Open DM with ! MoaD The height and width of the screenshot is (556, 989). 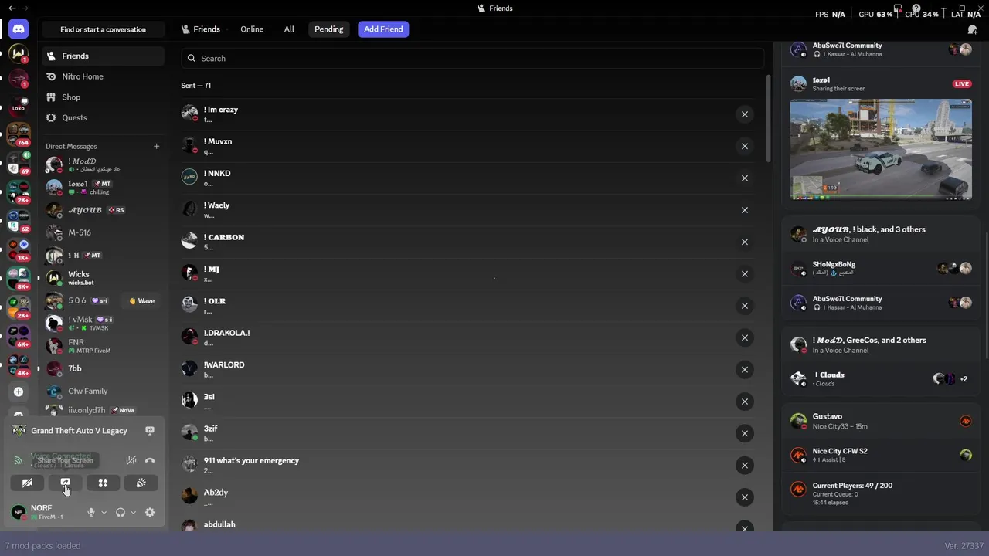(x=103, y=164)
